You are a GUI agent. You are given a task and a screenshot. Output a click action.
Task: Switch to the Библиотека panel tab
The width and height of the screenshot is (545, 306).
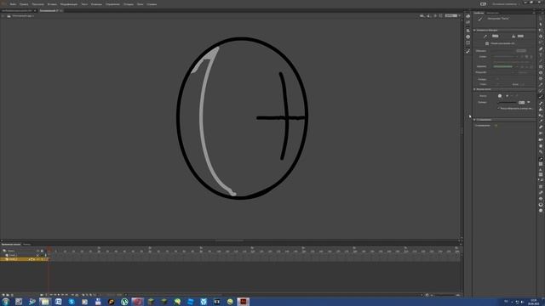point(492,13)
